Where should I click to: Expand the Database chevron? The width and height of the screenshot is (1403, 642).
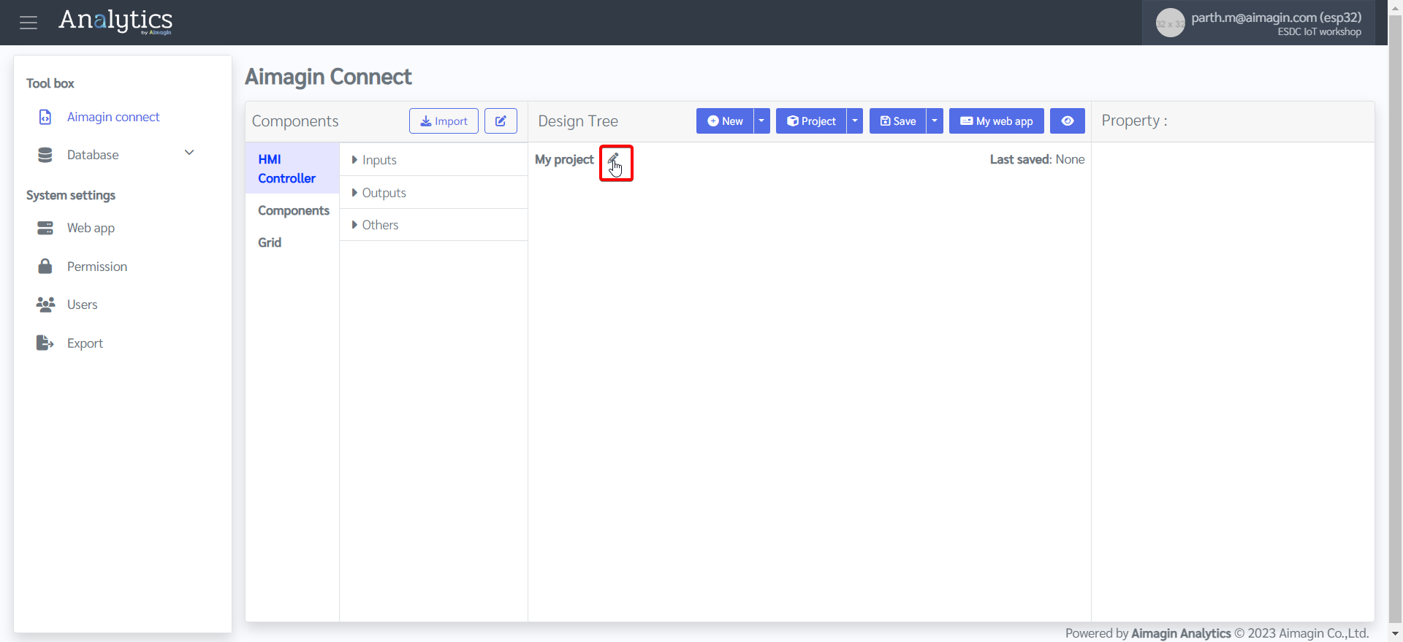coord(189,153)
